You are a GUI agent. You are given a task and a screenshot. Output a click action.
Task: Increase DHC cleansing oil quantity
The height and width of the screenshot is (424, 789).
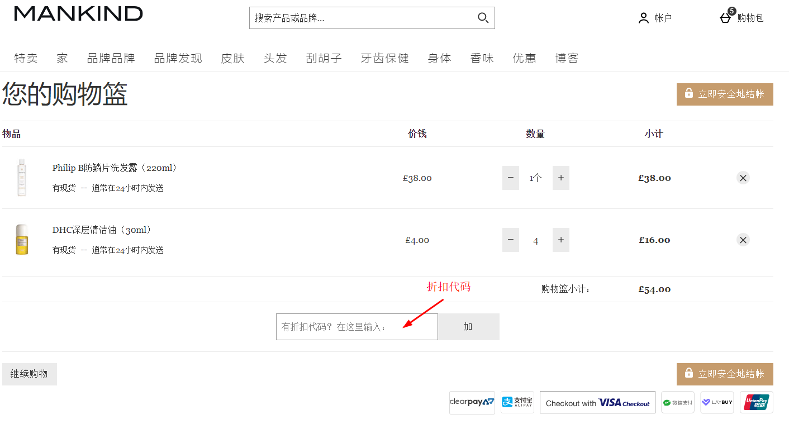click(x=561, y=240)
